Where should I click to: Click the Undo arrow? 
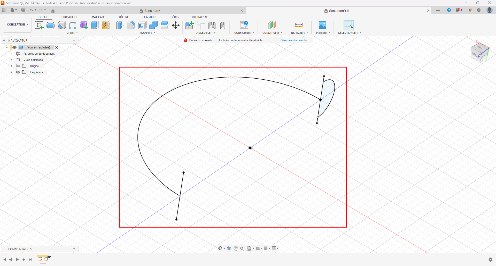31,10
